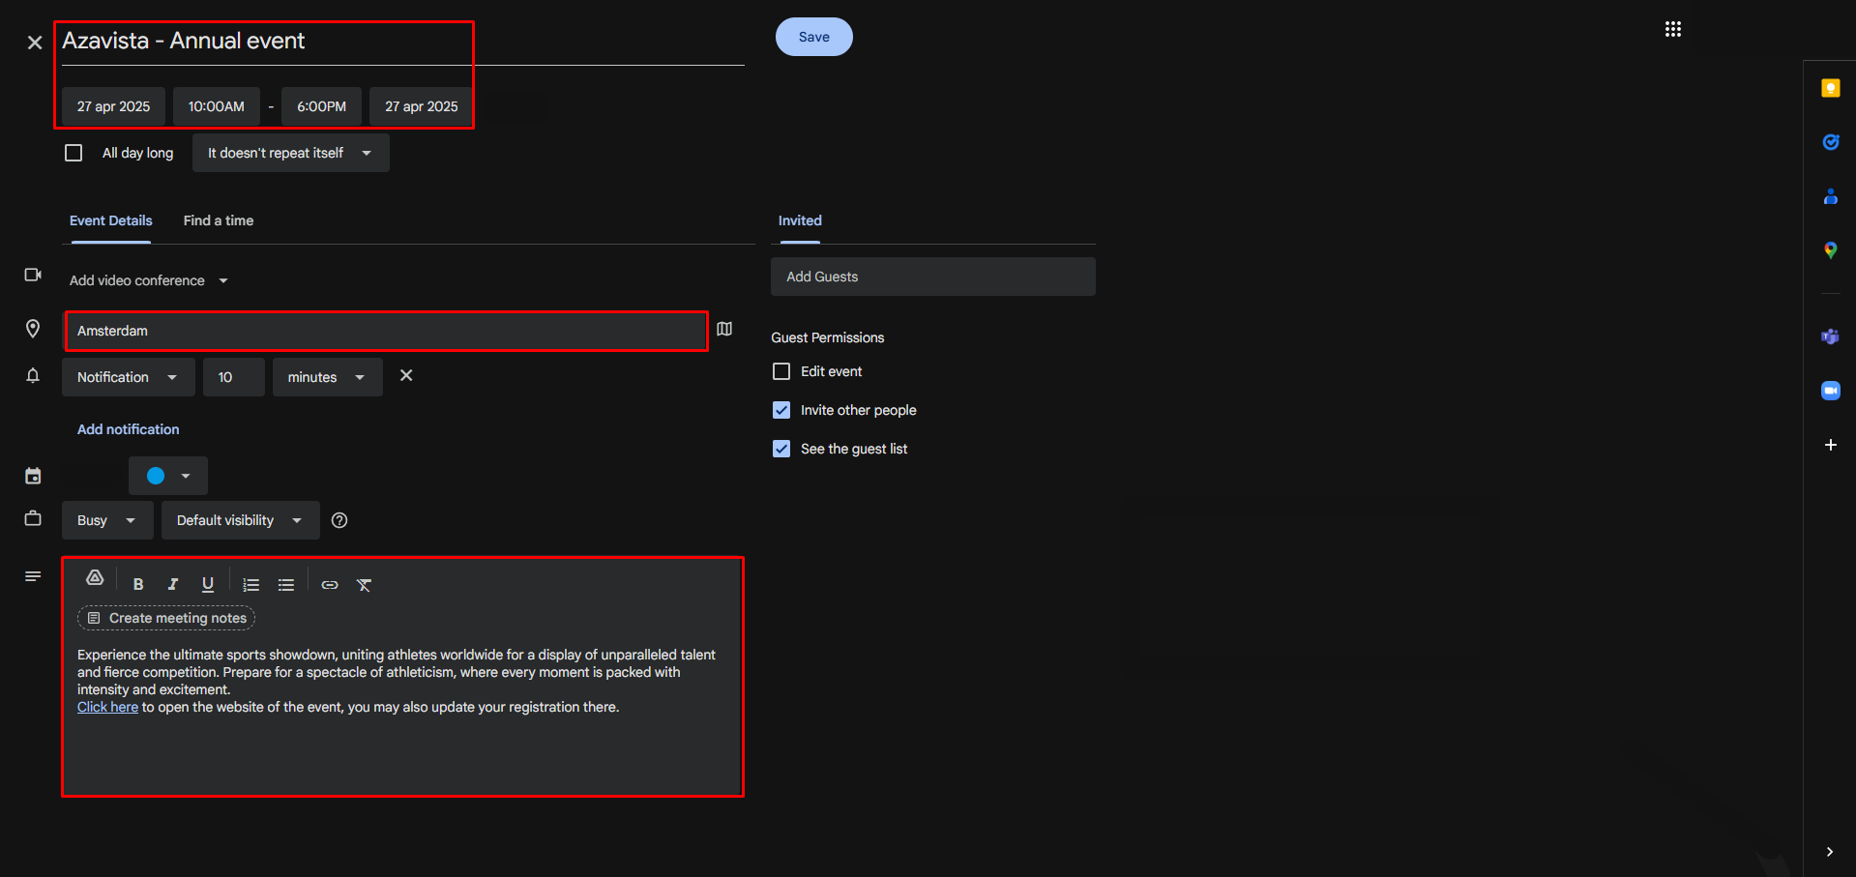The height and width of the screenshot is (877, 1856).
Task: Get more add-ons with the plus icon
Action: click(1830, 445)
